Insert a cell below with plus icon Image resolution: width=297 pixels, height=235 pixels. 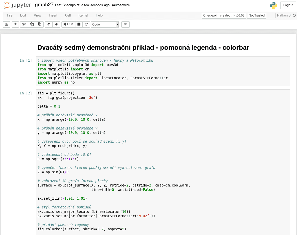15,24
